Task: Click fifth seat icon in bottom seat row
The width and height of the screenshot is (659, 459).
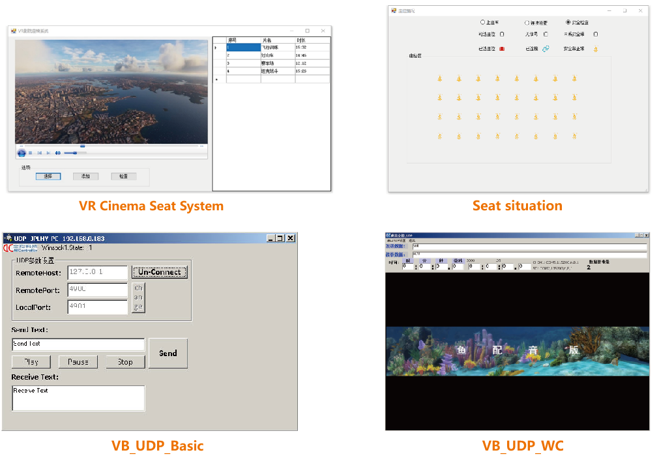Action: [517, 137]
